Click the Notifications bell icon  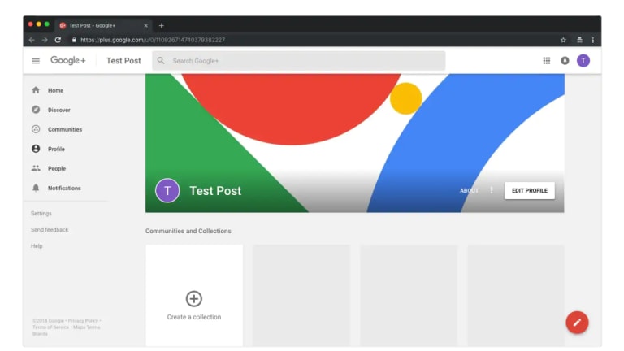click(x=36, y=188)
